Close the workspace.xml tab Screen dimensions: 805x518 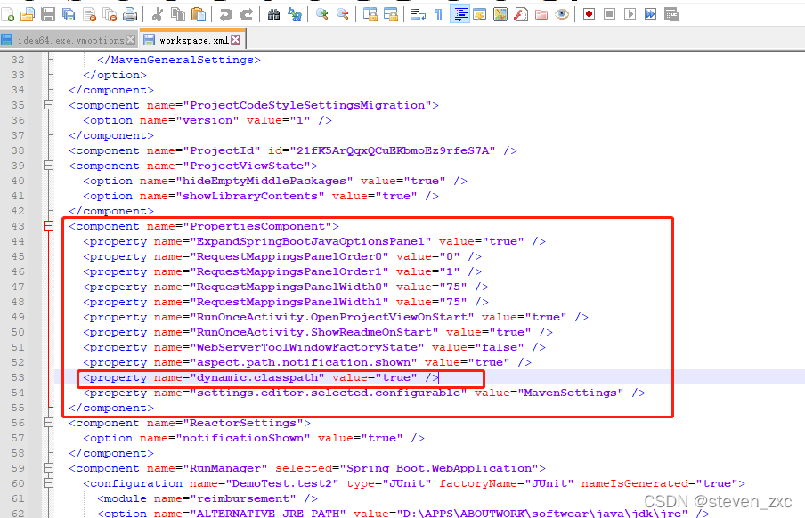[x=236, y=39]
